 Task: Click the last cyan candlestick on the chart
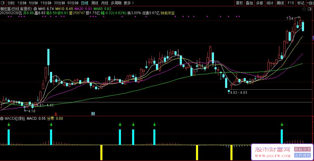point(303,26)
